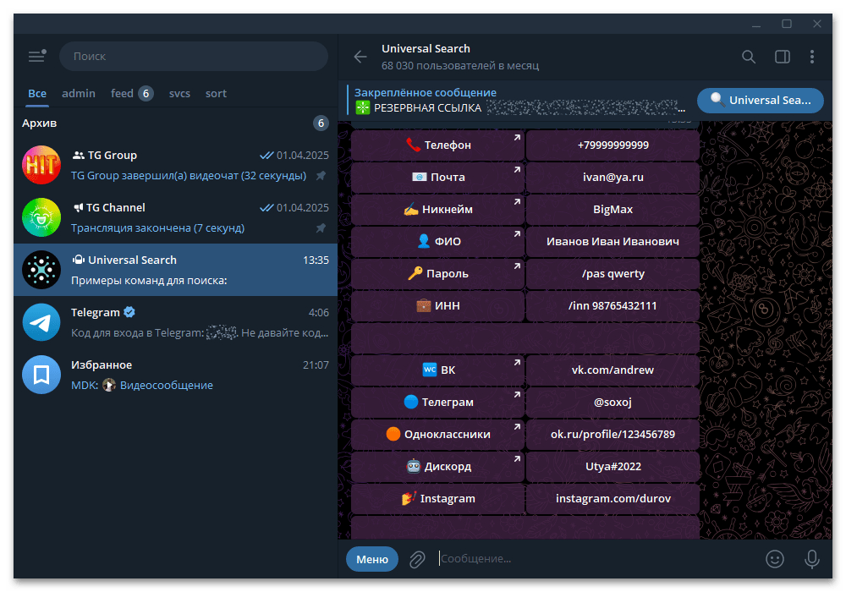Click the Одноклассники bot button

pos(437,434)
